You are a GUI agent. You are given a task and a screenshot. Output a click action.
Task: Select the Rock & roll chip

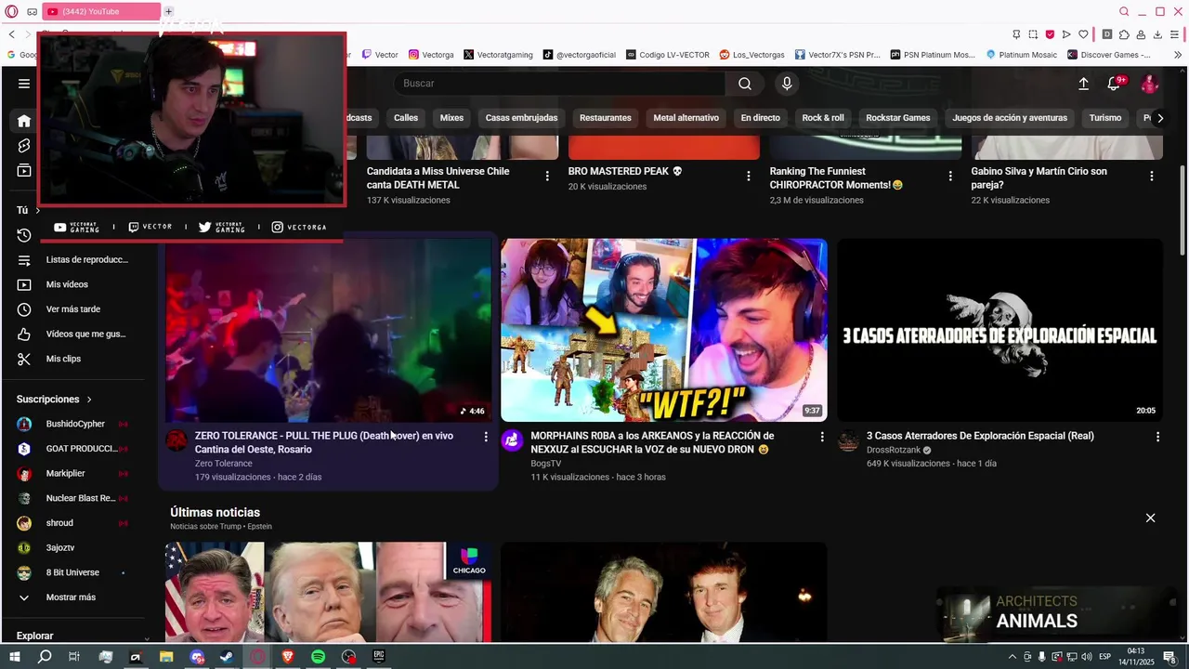coord(823,118)
